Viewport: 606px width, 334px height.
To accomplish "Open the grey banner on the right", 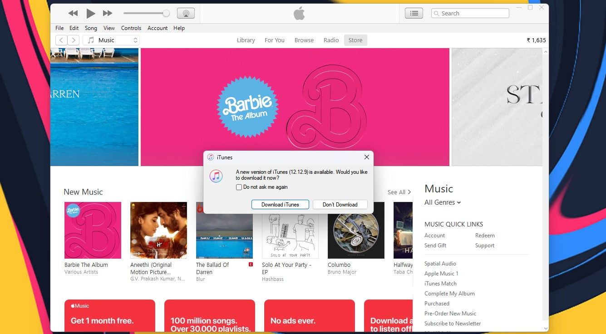I will pos(497,107).
